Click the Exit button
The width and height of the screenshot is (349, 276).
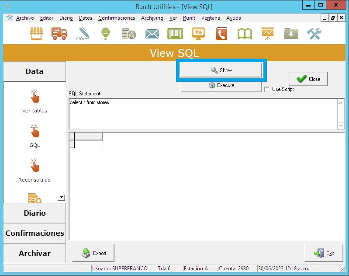pos(324,253)
